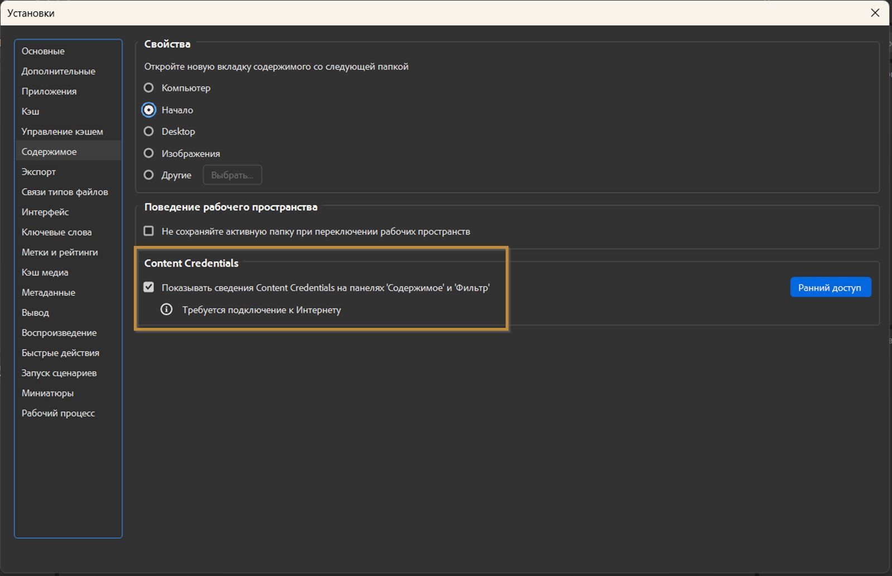Go to Связи типов файлов settings
892x576 pixels.
[x=68, y=191]
